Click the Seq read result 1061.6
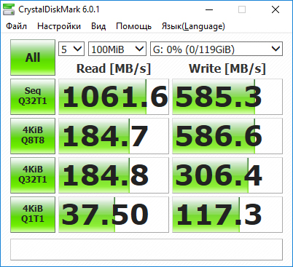 pyautogui.click(x=114, y=97)
